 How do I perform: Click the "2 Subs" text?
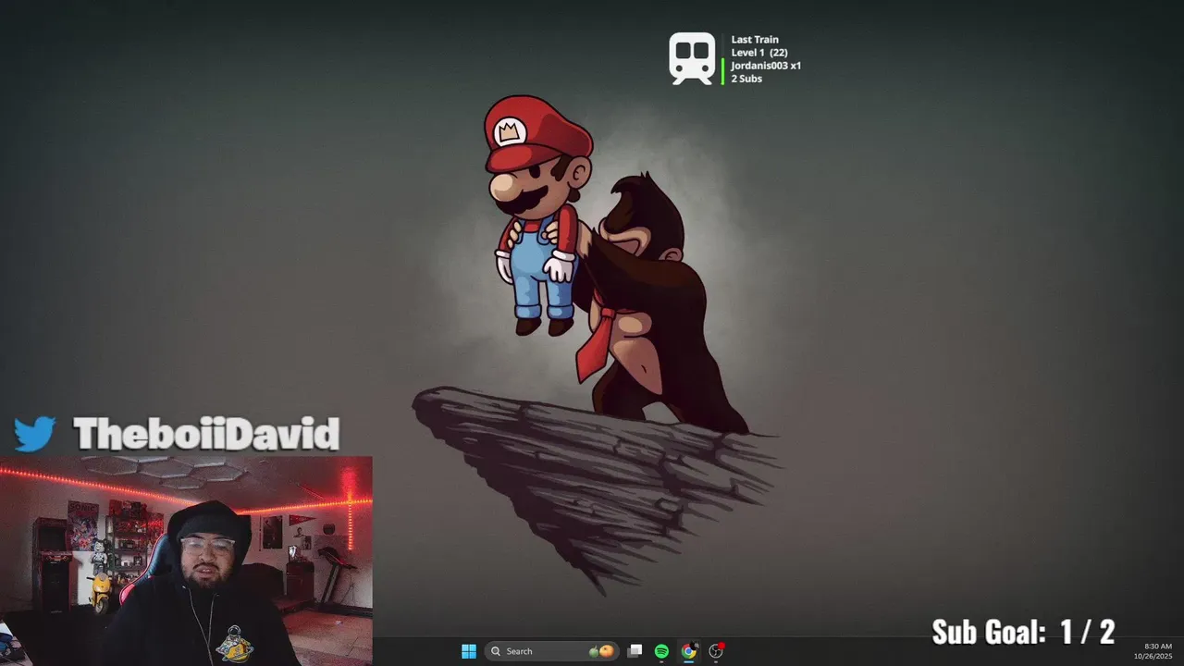746,79
